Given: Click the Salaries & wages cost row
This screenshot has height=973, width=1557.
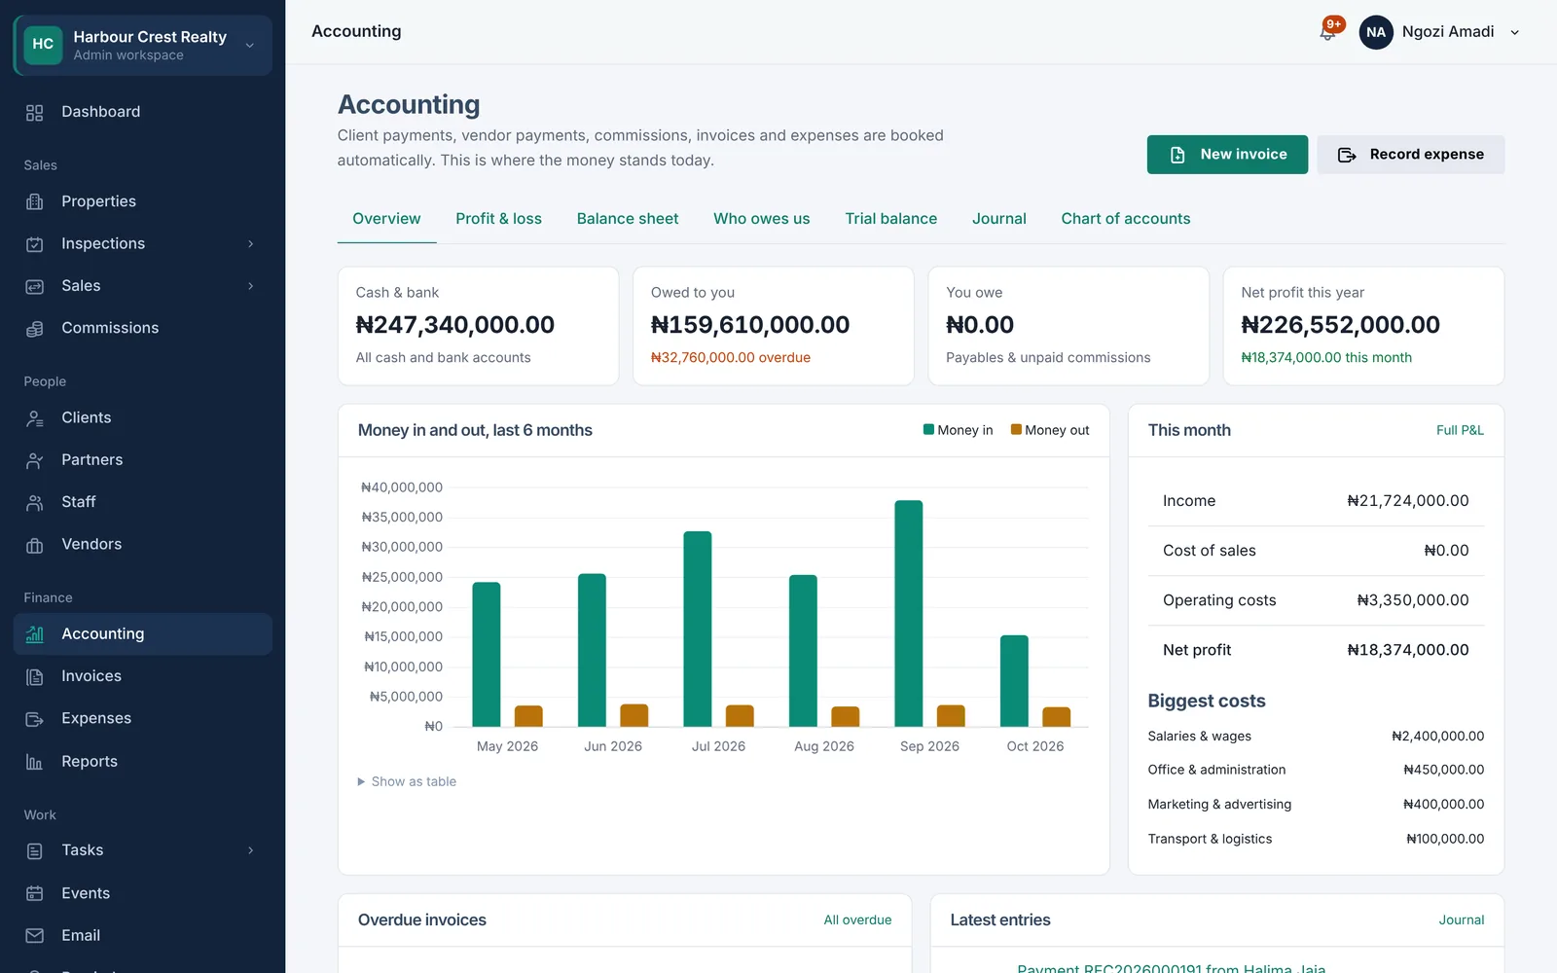Looking at the screenshot, I should point(1316,737).
